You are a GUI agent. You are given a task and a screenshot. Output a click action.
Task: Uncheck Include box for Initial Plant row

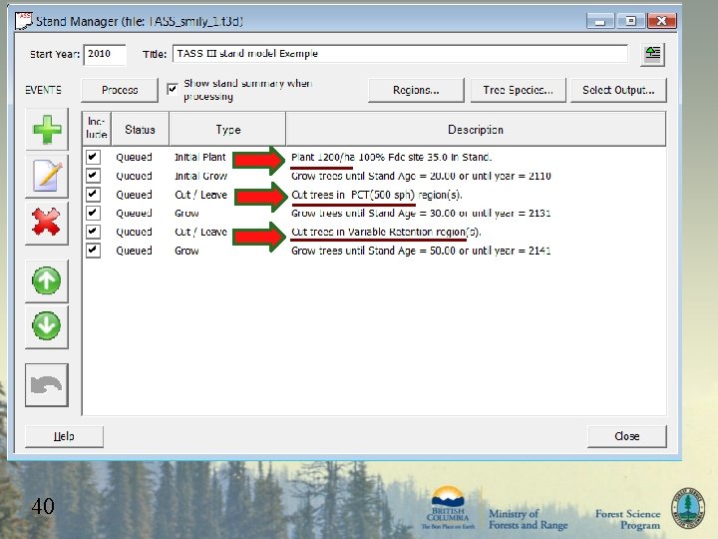(93, 157)
